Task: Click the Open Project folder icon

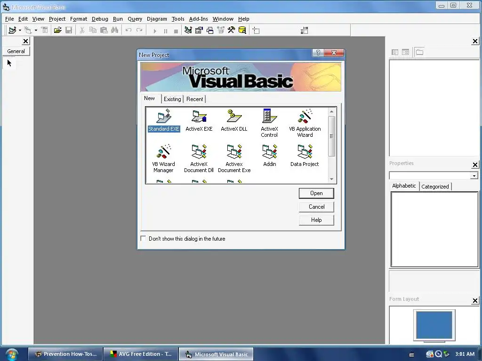Action: [x=57, y=30]
